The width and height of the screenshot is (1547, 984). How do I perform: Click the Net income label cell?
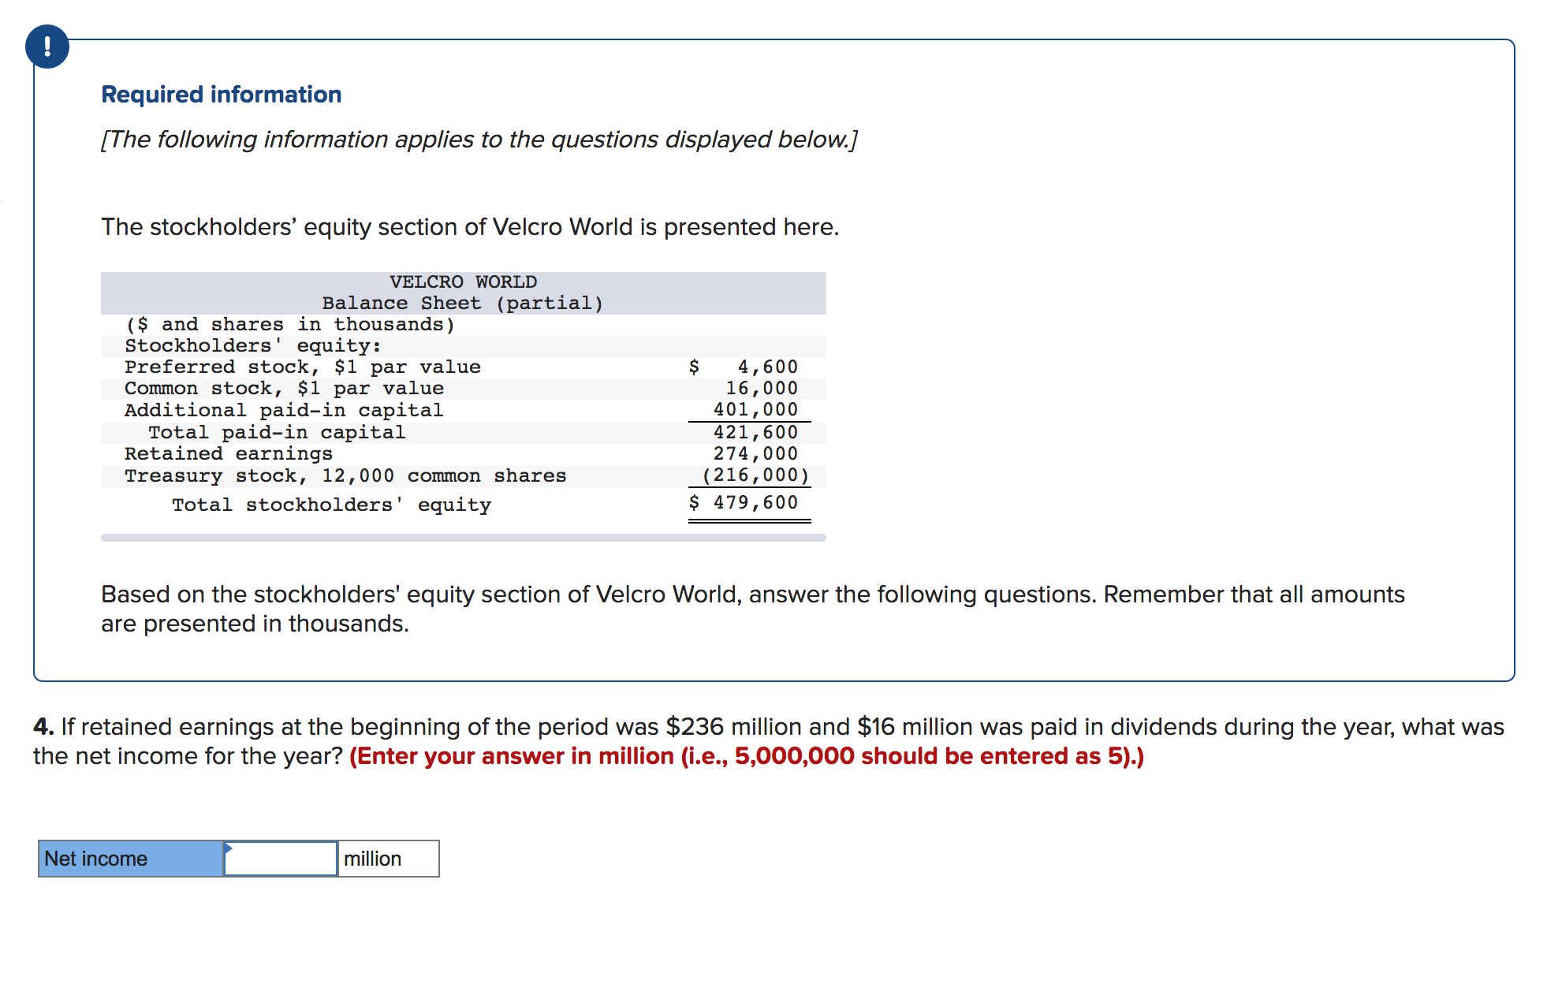coord(131,859)
